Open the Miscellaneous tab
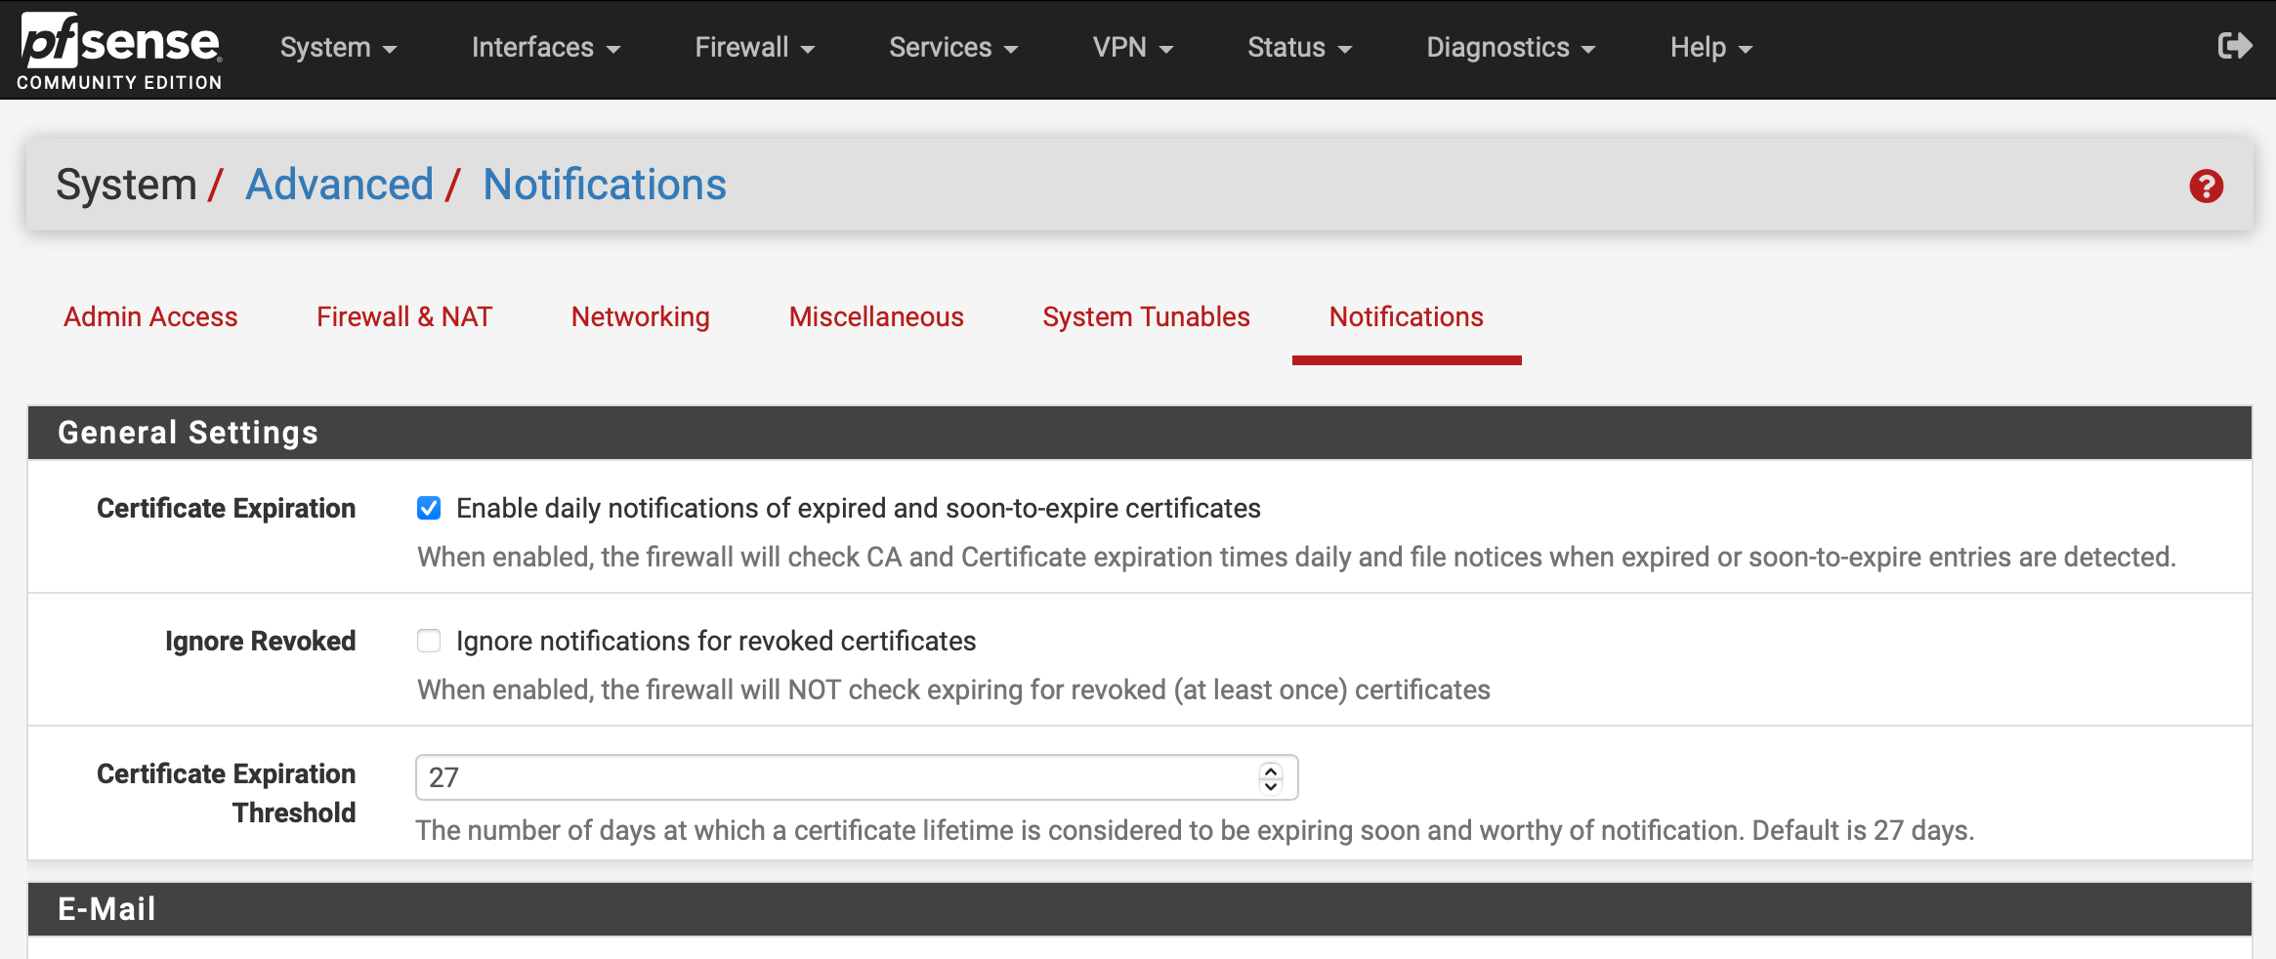Viewport: 2276px width, 959px height. [x=876, y=316]
